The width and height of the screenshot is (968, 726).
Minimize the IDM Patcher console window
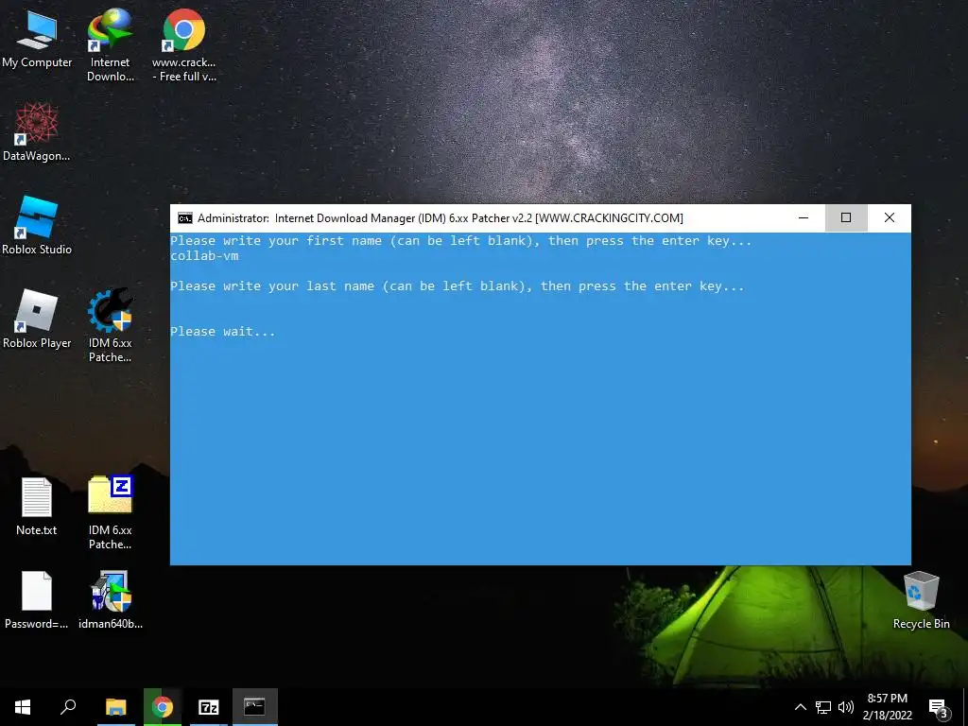pos(804,218)
